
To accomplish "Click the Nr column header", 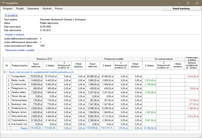I will [x=7, y=65].
